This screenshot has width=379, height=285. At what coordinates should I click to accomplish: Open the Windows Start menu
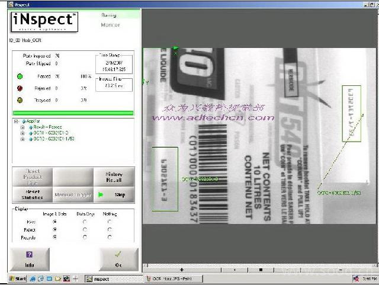[x=17, y=278]
